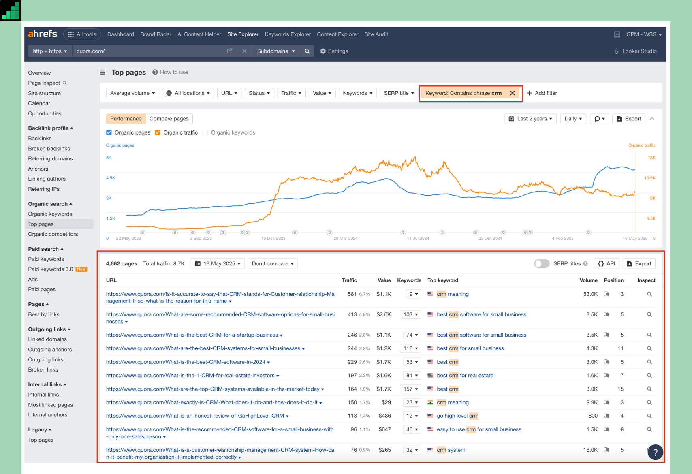Image resolution: width=692 pixels, height=474 pixels.
Task: Open GPM - WSS account menu
Action: coord(644,34)
